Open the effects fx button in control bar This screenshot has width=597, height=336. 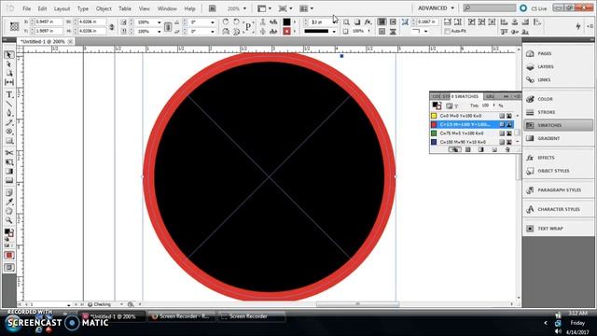[x=368, y=22]
